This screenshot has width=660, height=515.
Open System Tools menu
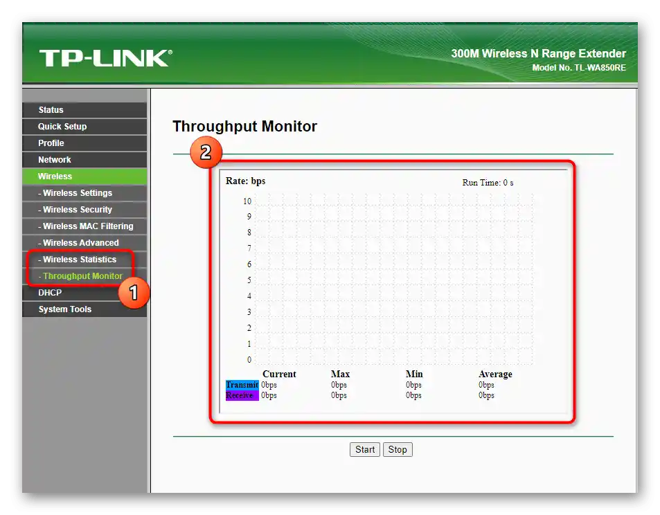pos(84,309)
